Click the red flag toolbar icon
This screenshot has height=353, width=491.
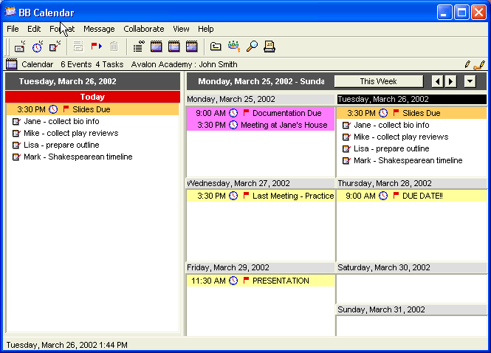(96, 47)
